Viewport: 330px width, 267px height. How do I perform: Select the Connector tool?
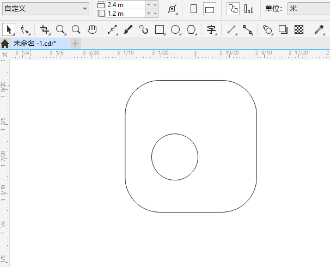pos(247,29)
